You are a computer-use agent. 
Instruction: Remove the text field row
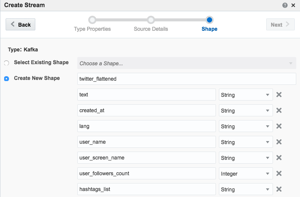[279, 95]
